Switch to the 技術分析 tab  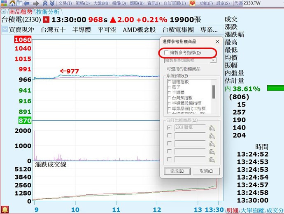(x=48, y=12)
